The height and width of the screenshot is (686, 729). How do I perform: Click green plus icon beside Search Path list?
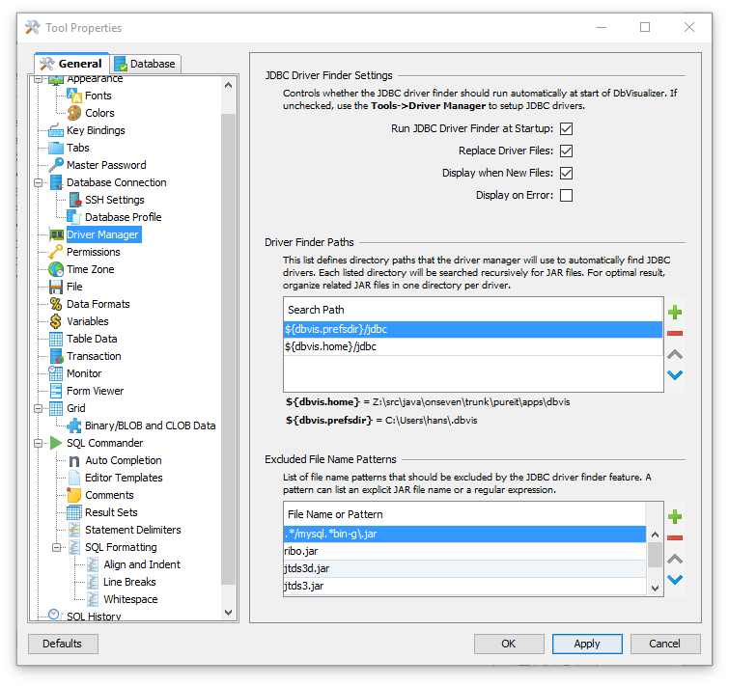(675, 312)
